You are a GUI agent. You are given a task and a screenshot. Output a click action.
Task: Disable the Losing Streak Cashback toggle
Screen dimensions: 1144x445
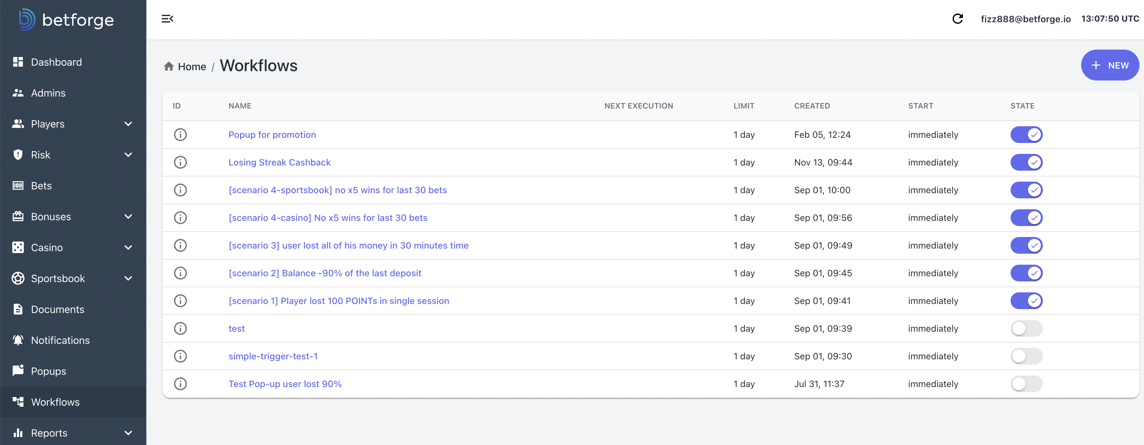[x=1026, y=162]
